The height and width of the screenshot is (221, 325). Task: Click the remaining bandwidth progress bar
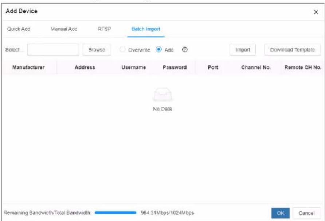click(115, 213)
